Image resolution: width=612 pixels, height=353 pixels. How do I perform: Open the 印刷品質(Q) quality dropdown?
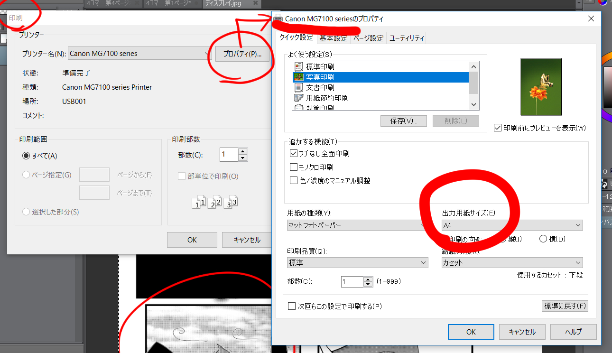358,262
